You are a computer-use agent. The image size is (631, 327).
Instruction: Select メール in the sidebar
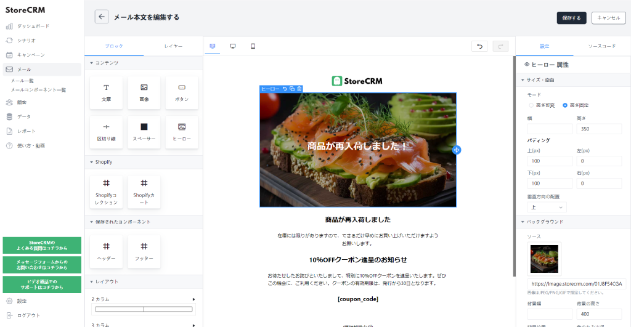(42, 69)
